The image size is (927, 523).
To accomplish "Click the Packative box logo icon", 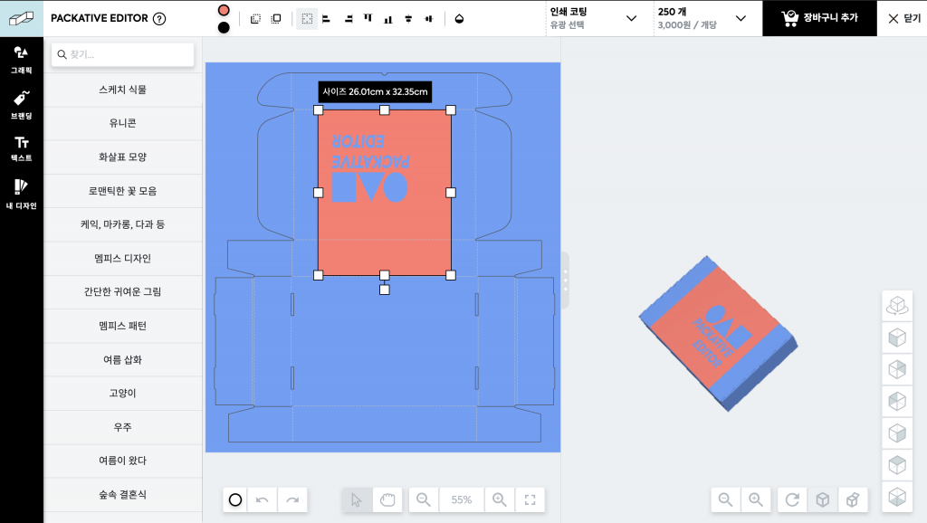I will click(22, 18).
